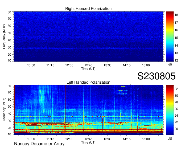Click the 22 dB color scale tick

[x=176, y=122]
